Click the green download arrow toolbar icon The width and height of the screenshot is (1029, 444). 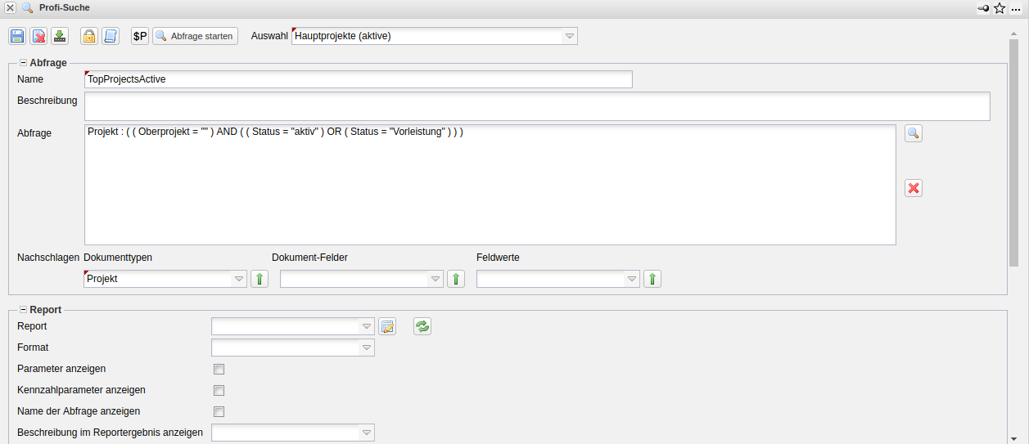[x=60, y=36]
